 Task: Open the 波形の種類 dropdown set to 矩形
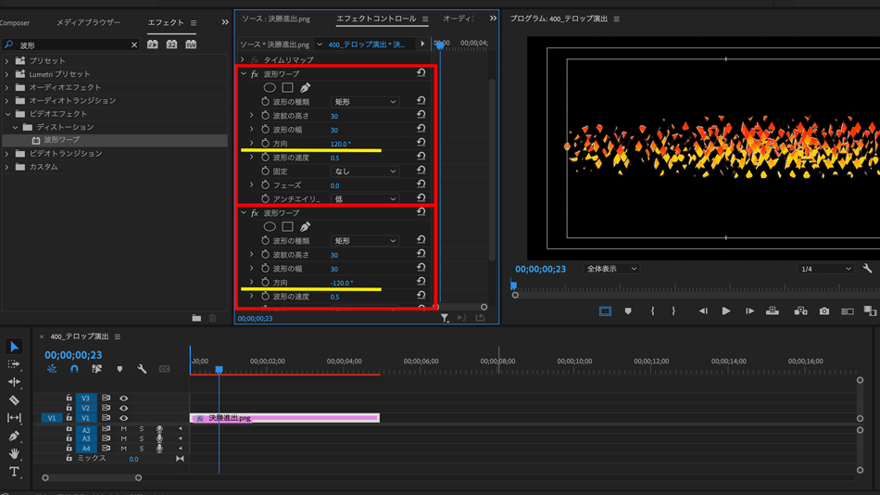click(x=364, y=102)
